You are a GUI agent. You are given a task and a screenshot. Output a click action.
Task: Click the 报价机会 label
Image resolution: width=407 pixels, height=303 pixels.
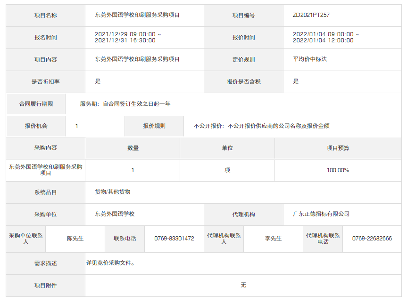(x=36, y=126)
